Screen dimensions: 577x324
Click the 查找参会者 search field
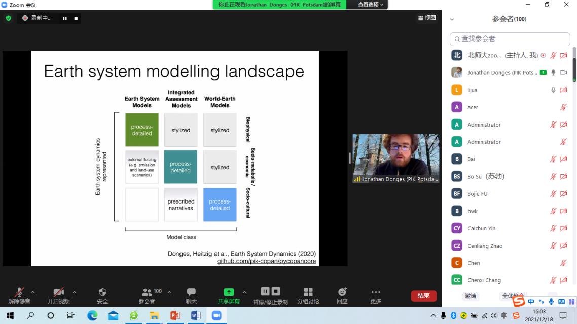(x=510, y=38)
